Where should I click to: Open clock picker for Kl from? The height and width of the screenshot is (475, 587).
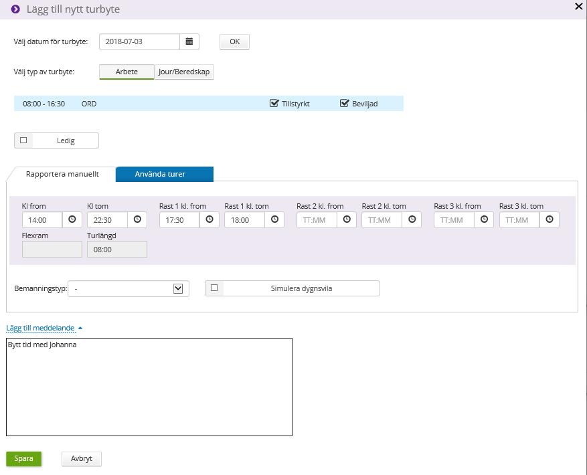[x=72, y=219]
